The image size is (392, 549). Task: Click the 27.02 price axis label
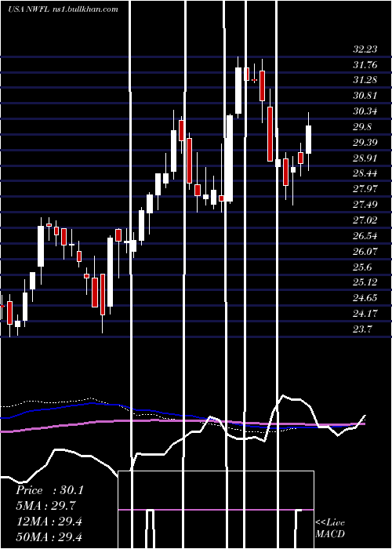coord(365,220)
